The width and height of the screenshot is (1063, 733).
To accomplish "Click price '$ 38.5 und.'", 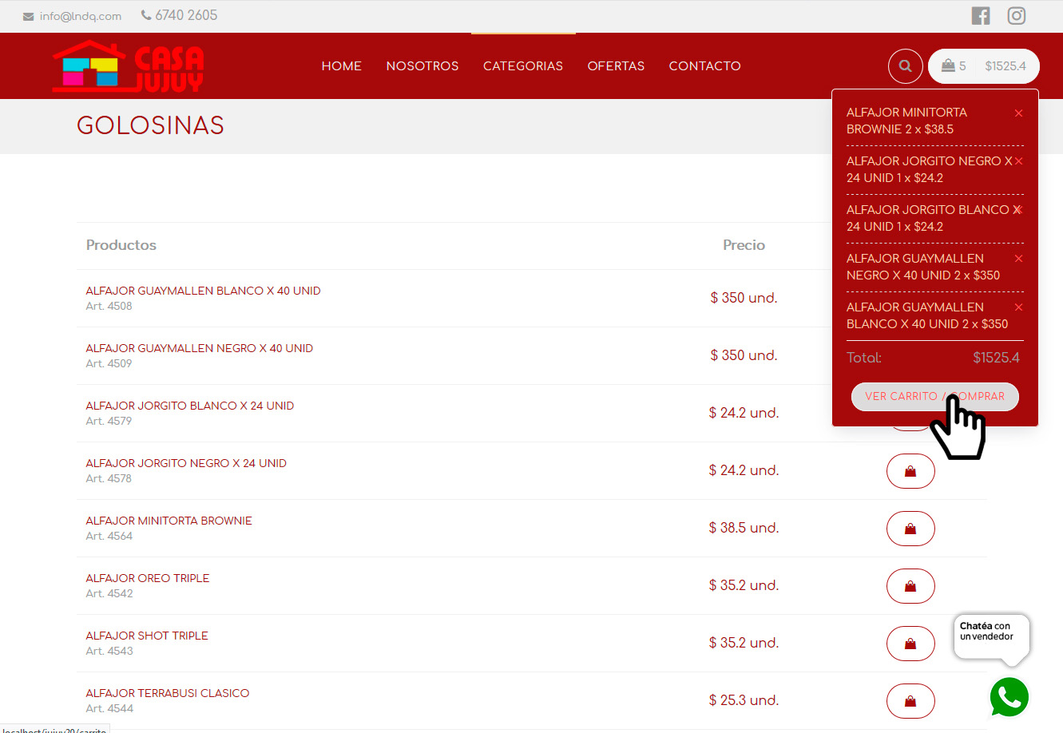I will pos(744,528).
